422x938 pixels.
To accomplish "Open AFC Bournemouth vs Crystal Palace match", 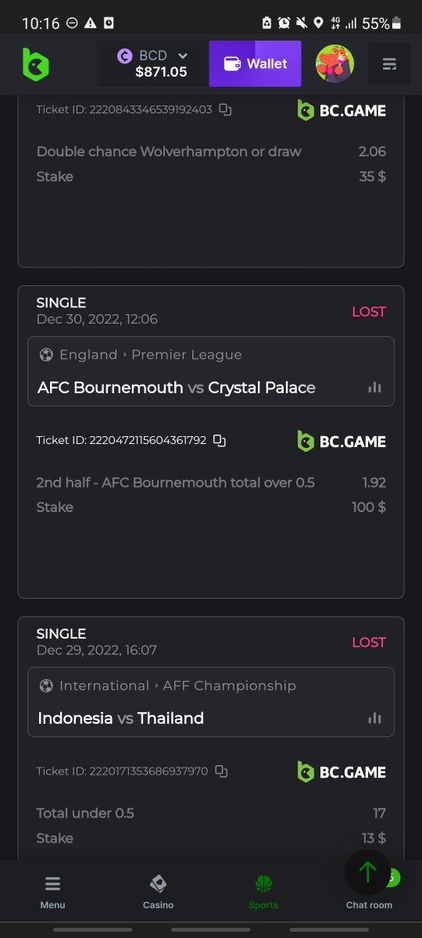I will point(177,388).
